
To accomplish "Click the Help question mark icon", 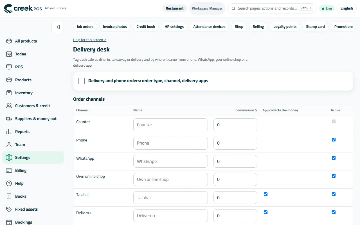I will coord(9,183).
